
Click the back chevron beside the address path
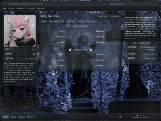click(x=10, y=4)
